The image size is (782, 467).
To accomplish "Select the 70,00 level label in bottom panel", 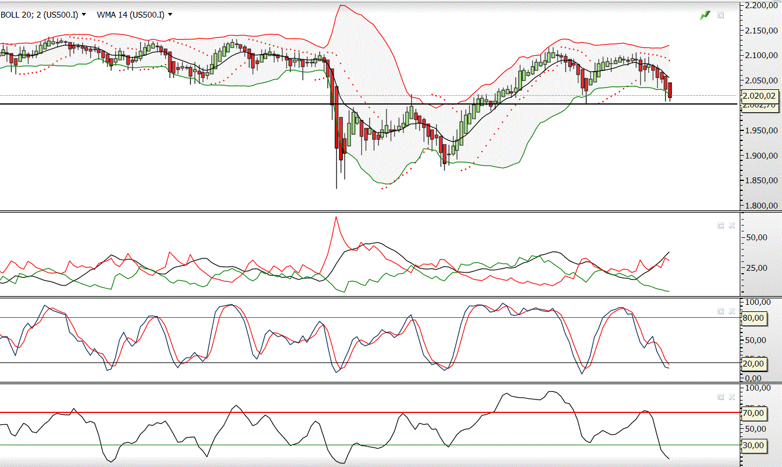I will pos(754,413).
